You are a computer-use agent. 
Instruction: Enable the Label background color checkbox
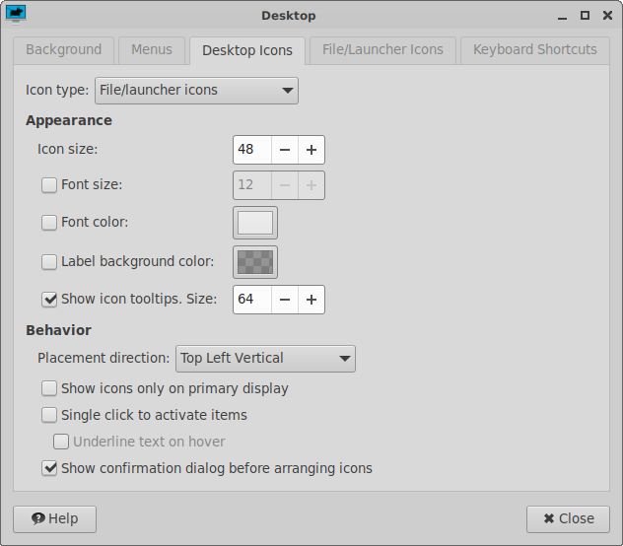point(49,262)
